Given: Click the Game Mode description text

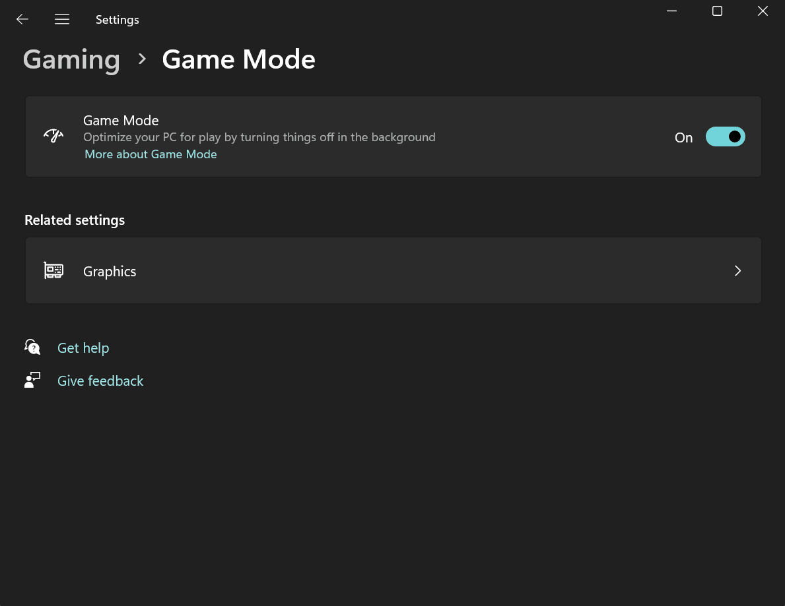Looking at the screenshot, I should tap(259, 137).
